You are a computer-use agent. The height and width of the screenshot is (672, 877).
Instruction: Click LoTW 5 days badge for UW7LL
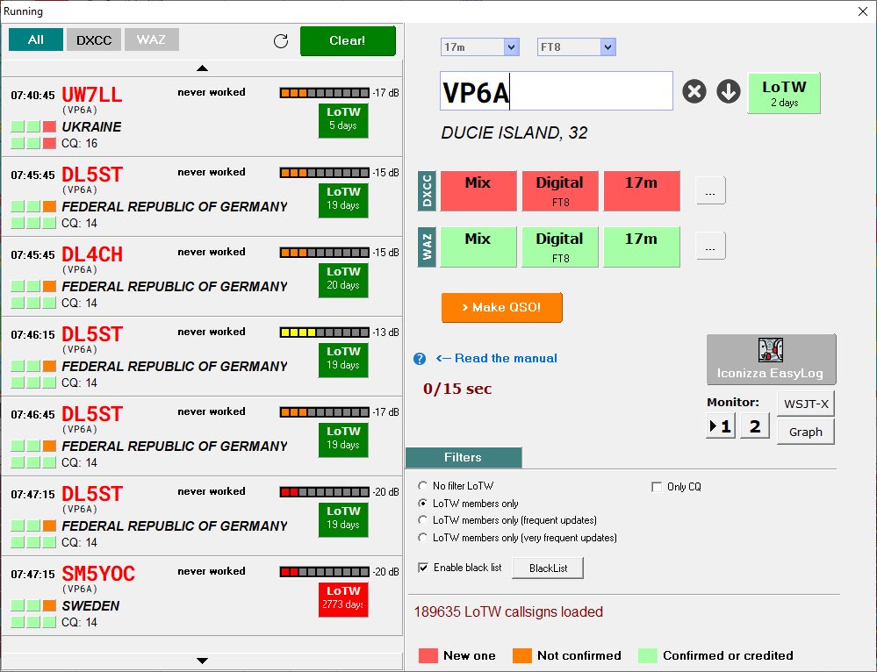click(343, 120)
